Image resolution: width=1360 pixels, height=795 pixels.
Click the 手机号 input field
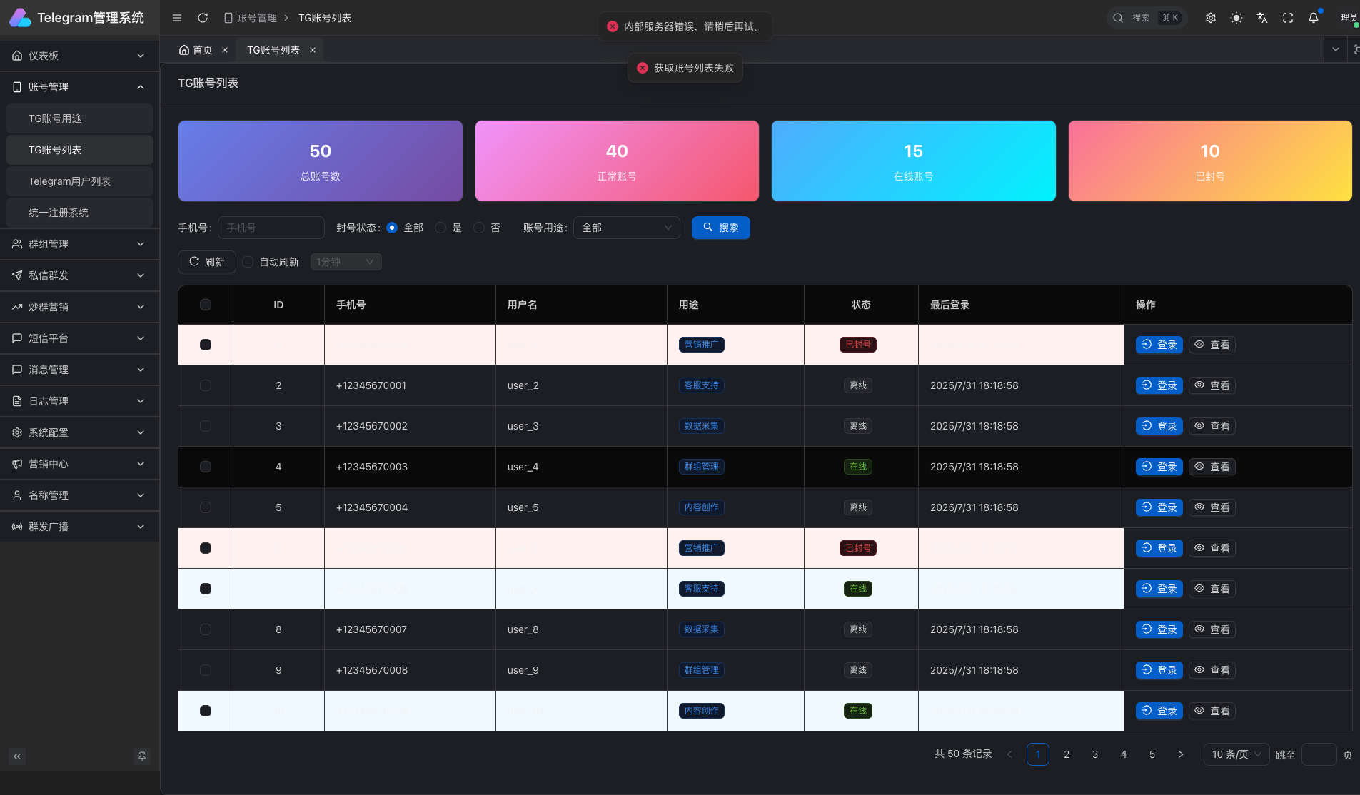tap(271, 228)
